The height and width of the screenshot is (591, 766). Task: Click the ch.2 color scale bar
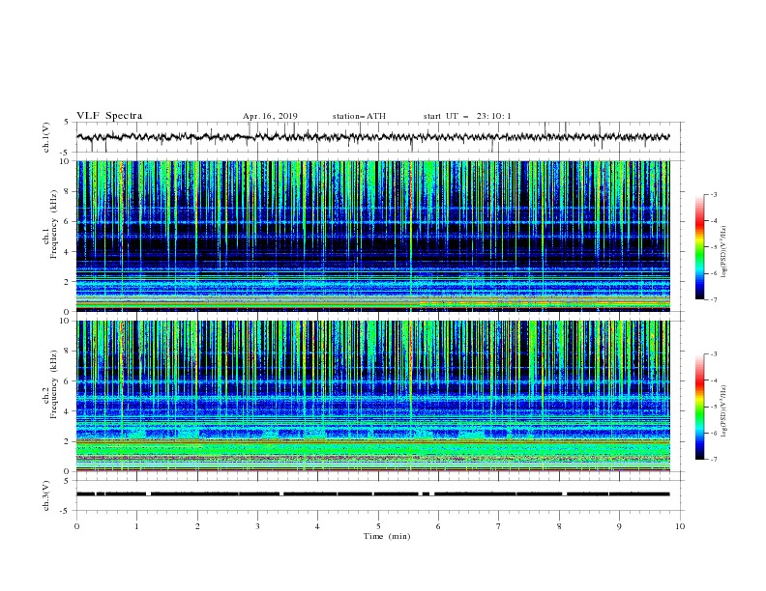(700, 407)
